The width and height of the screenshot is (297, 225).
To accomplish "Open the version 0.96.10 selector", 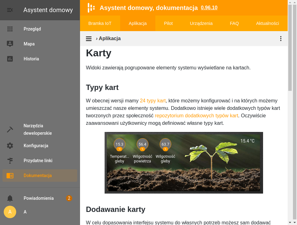I will click(209, 7).
